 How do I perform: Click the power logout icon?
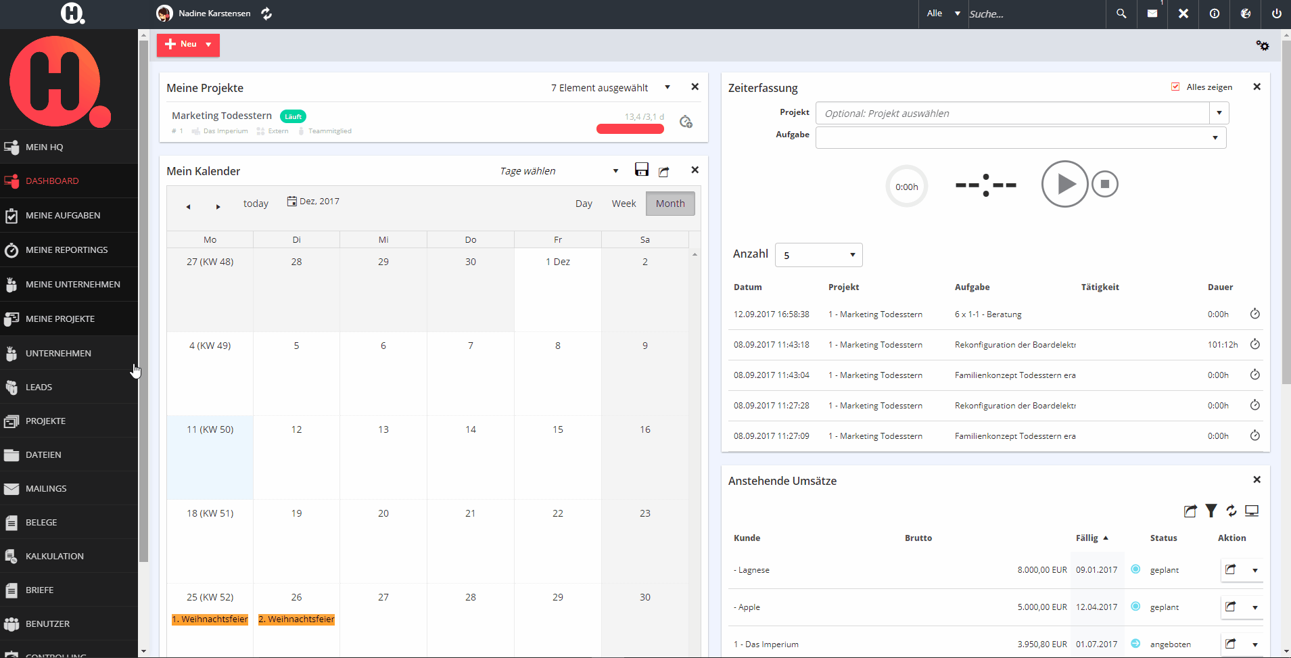tap(1276, 14)
